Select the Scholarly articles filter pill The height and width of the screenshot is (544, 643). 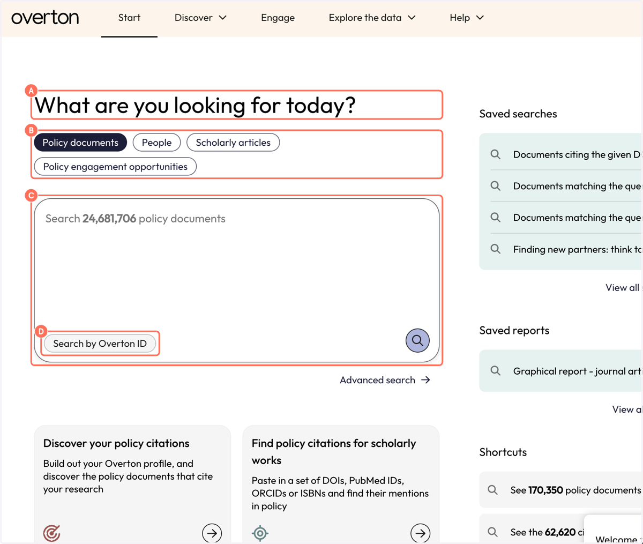point(233,143)
